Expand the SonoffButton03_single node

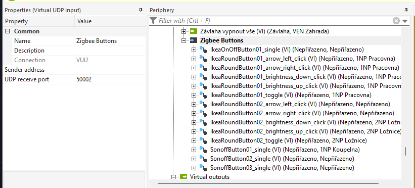click(194, 168)
